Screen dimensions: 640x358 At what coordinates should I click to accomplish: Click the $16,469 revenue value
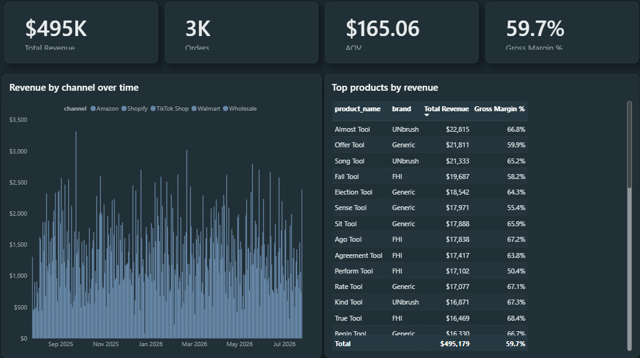[x=457, y=318]
